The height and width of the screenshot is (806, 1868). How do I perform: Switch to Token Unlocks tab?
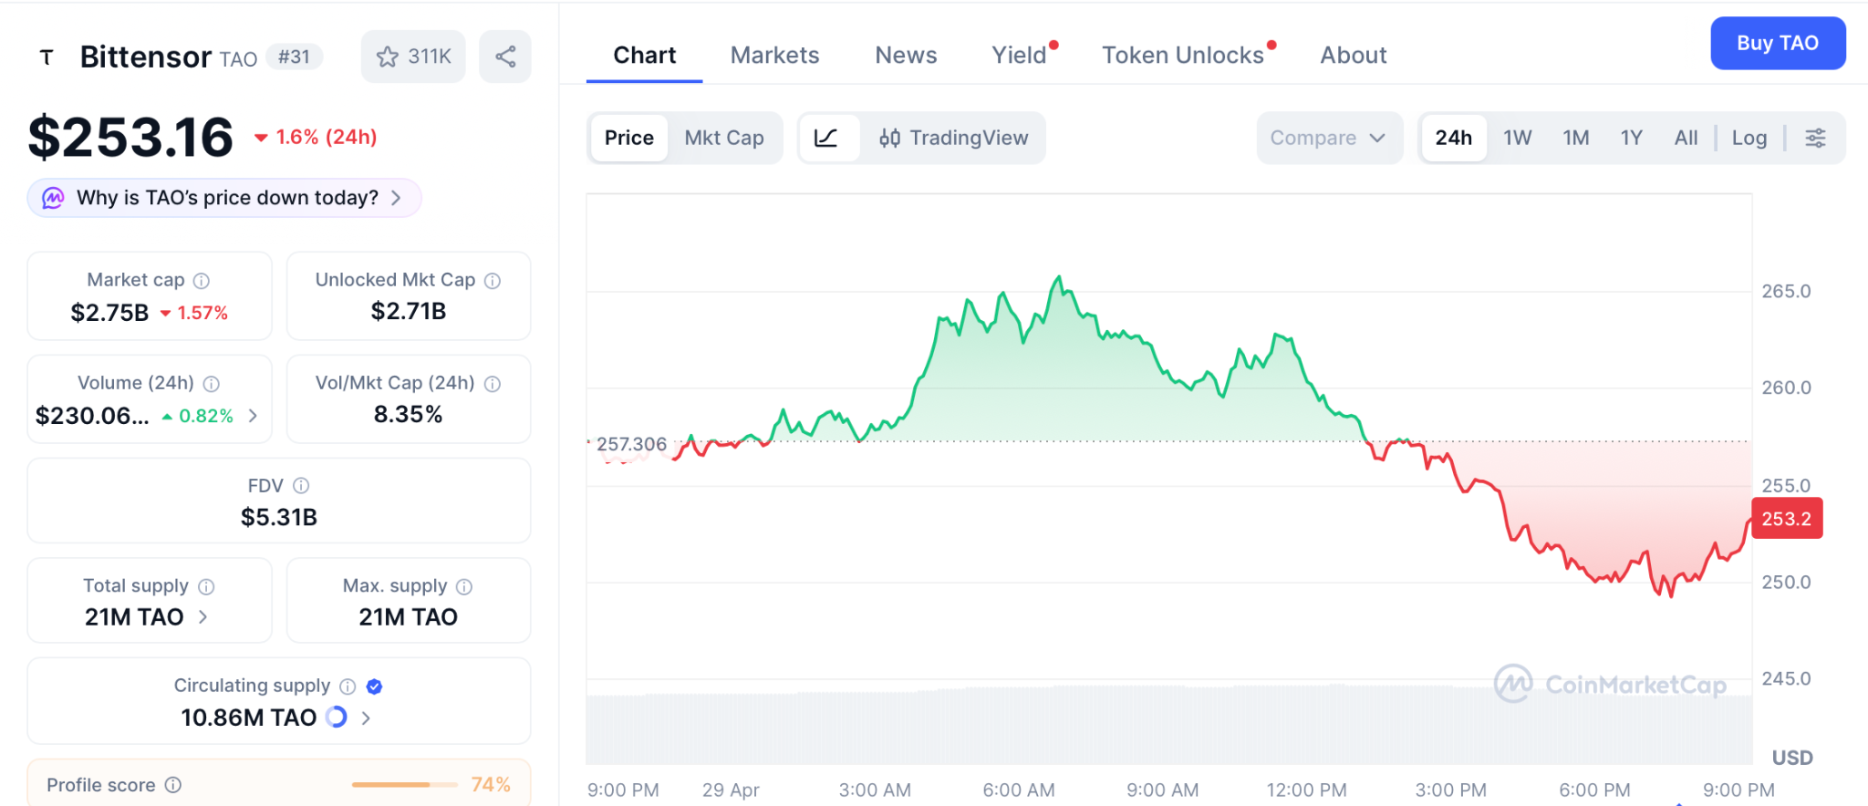point(1182,56)
